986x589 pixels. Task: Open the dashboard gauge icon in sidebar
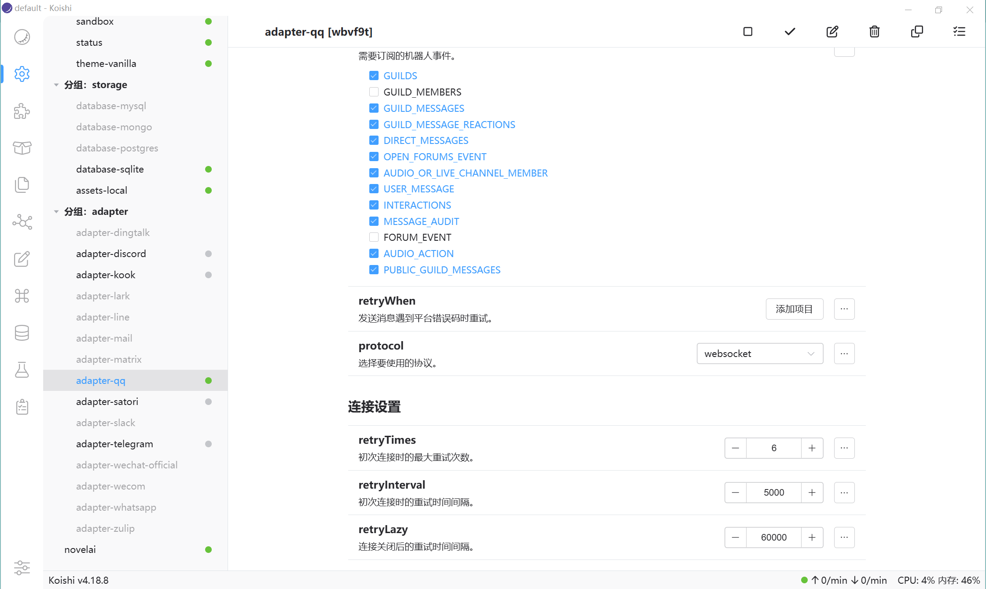[x=22, y=37]
